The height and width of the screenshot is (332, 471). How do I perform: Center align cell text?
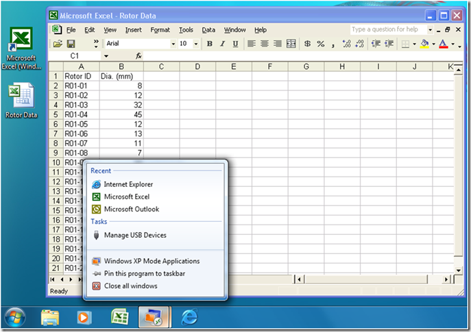coord(265,44)
